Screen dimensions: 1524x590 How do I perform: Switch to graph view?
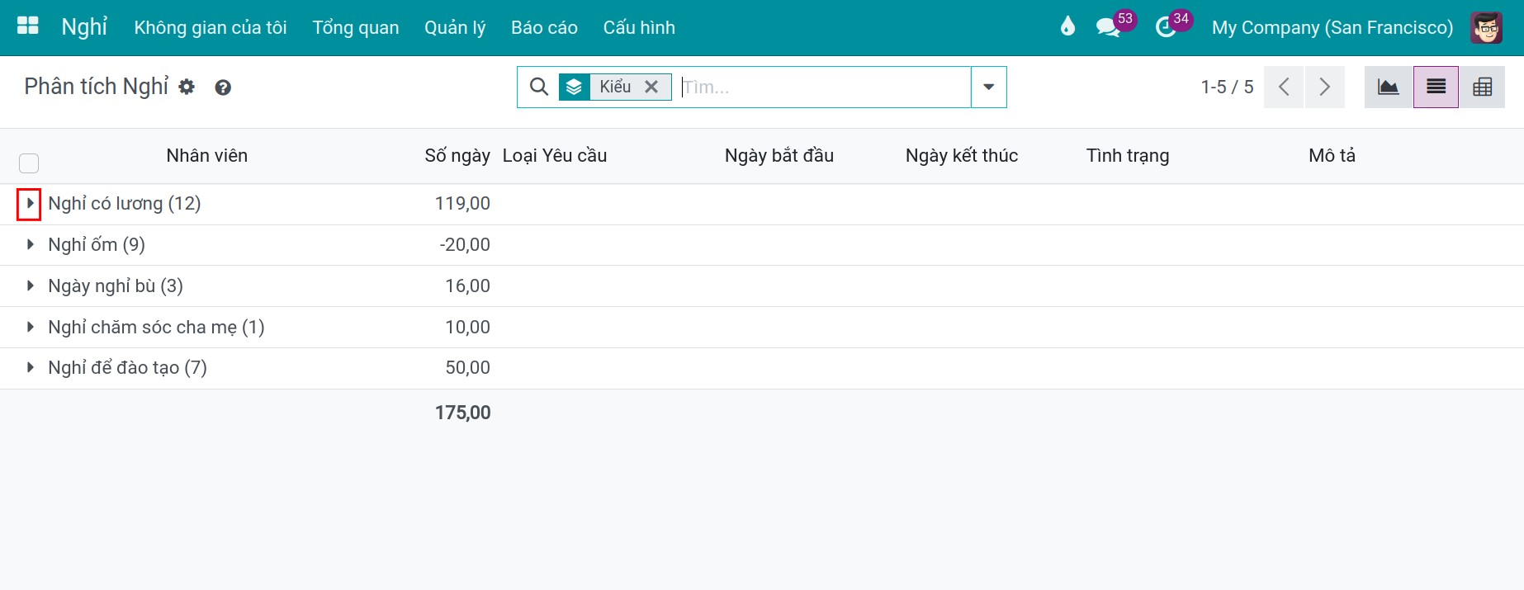(x=1389, y=87)
